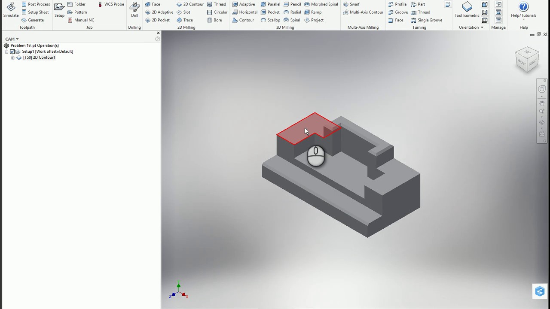The image size is (550, 309).
Task: Select the Parallel 3D strategy
Action: [x=271, y=4]
